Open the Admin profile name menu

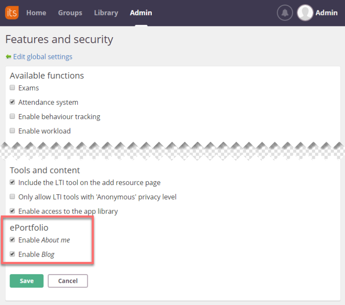click(x=327, y=13)
